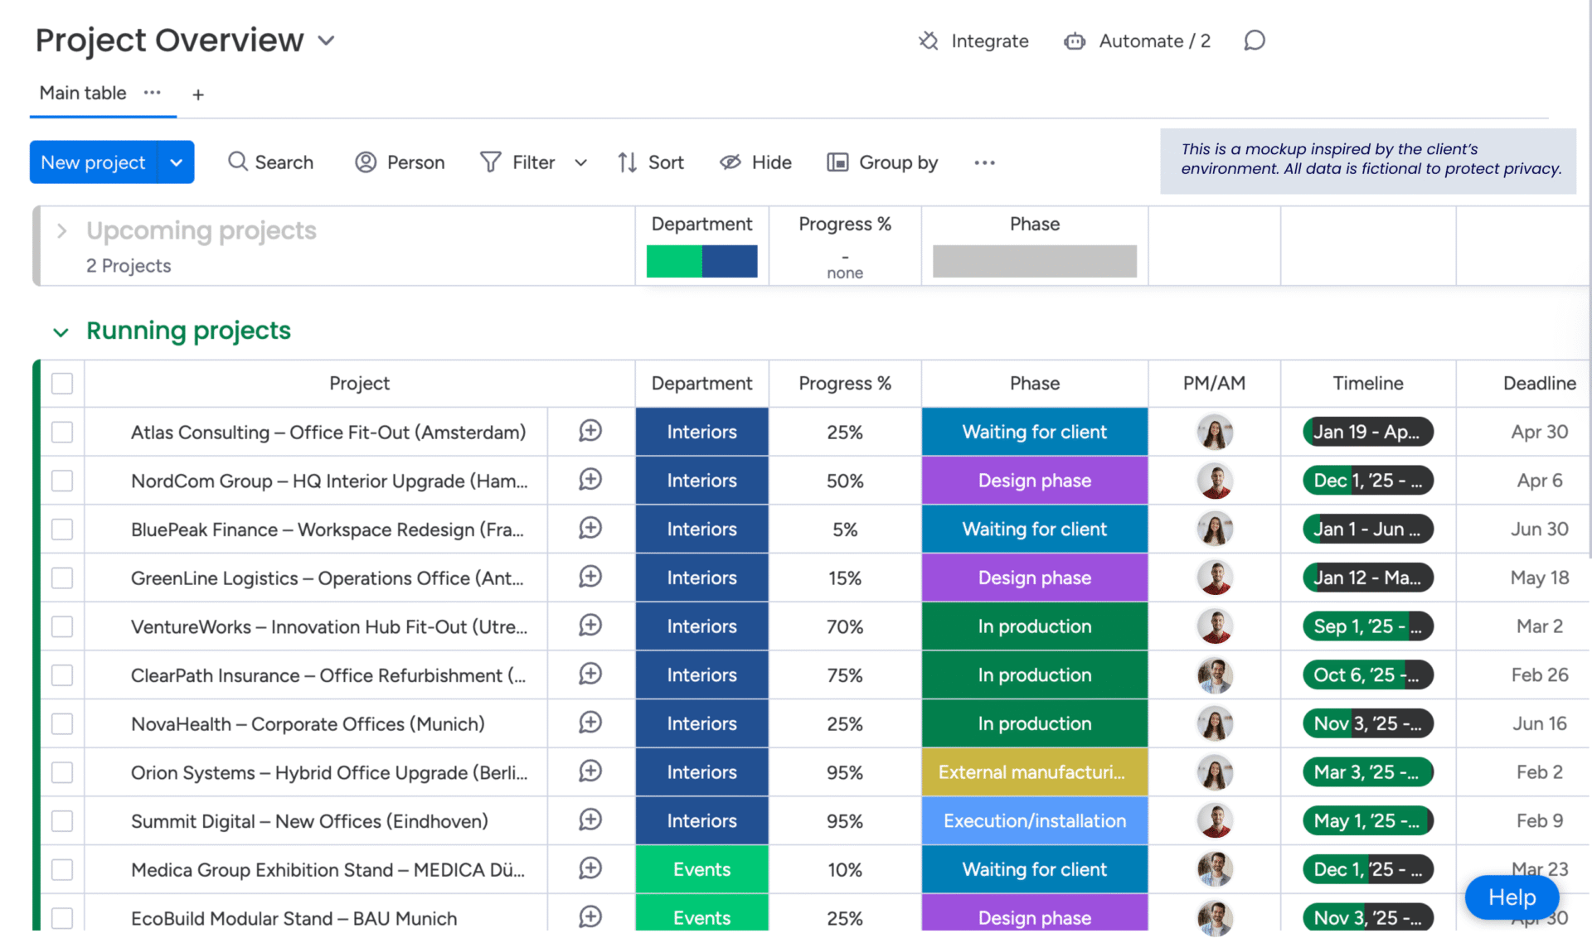This screenshot has width=1592, height=938.
Task: Click the Hide columns eye icon
Action: 730,162
